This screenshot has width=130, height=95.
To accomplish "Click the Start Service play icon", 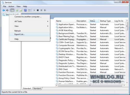I will pos(34,10).
